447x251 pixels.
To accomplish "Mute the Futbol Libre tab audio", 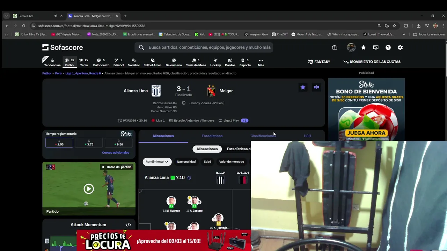I will tap(56, 16).
